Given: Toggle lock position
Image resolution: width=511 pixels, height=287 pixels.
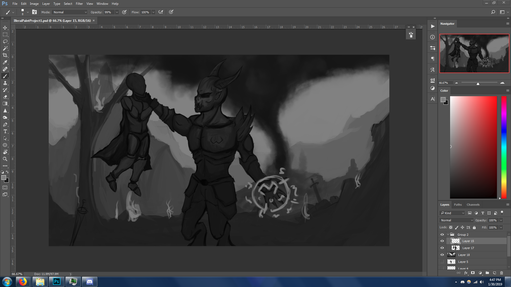Looking at the screenshot, I should 463,227.
